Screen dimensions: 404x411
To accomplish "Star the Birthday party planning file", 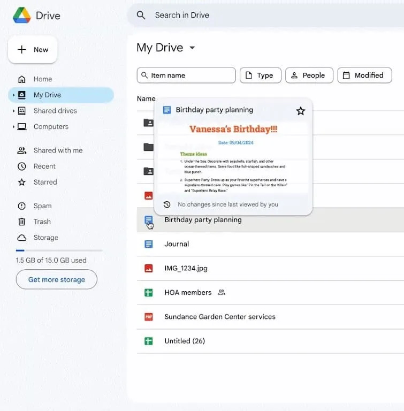I will point(301,111).
